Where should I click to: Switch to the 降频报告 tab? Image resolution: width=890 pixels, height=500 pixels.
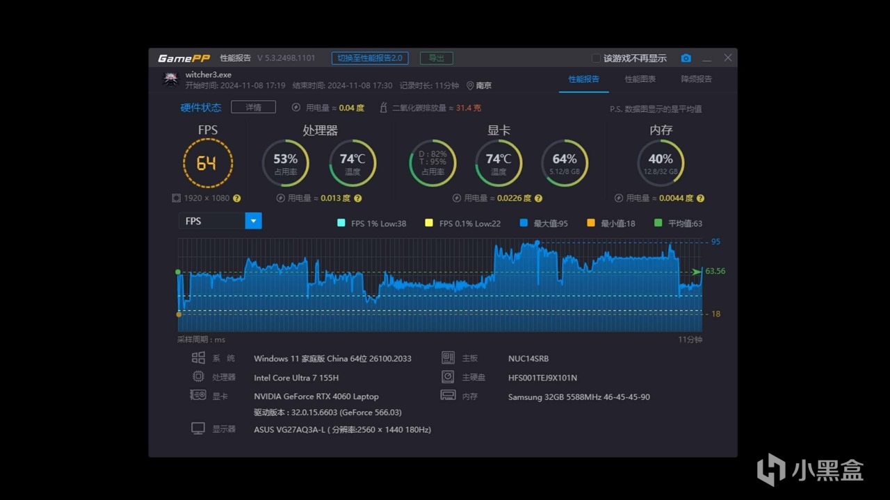(696, 79)
